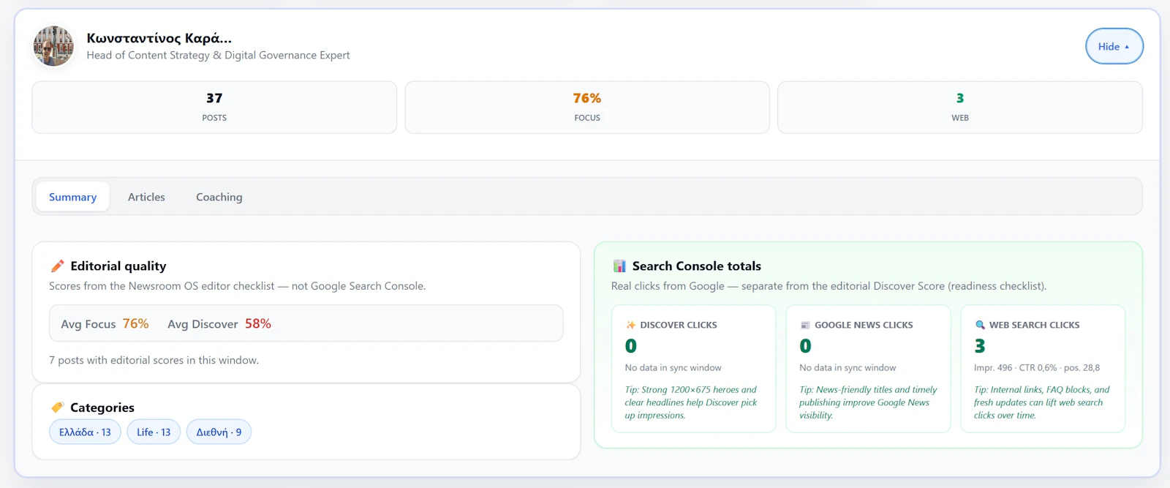Click the 3 Web stat card
This screenshot has height=488, width=1170.
pos(960,108)
